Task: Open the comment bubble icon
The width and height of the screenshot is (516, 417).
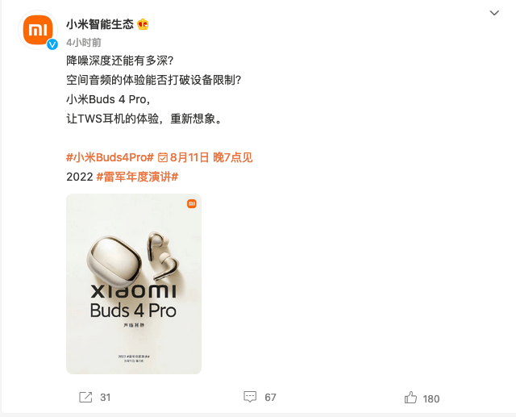Action: [250, 397]
